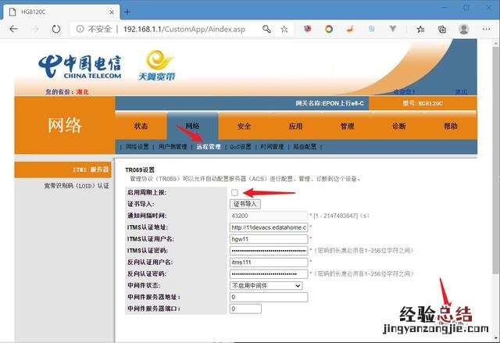Screen dimensions: 500x343
Task: Click the 天翼宽带 logo
Action: [x=157, y=66]
